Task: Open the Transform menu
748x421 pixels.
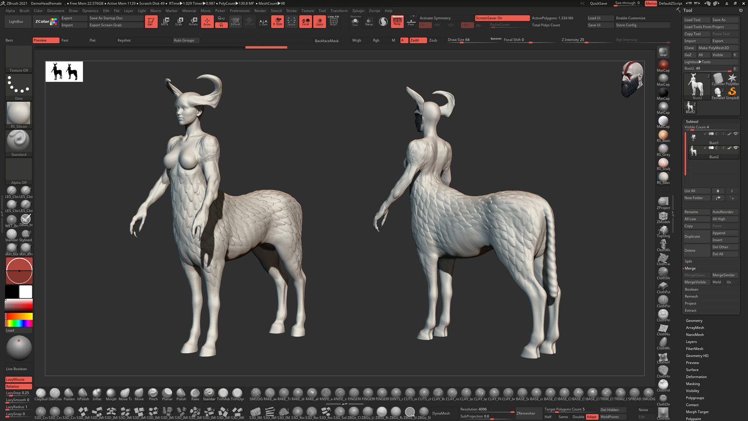Action: (x=339, y=10)
